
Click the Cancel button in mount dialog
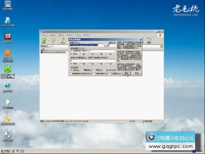click(x=137, y=74)
